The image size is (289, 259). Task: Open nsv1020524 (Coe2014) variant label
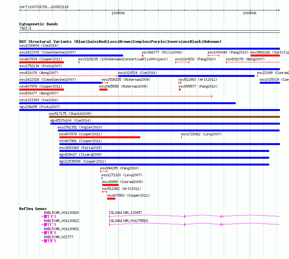tap(137, 73)
